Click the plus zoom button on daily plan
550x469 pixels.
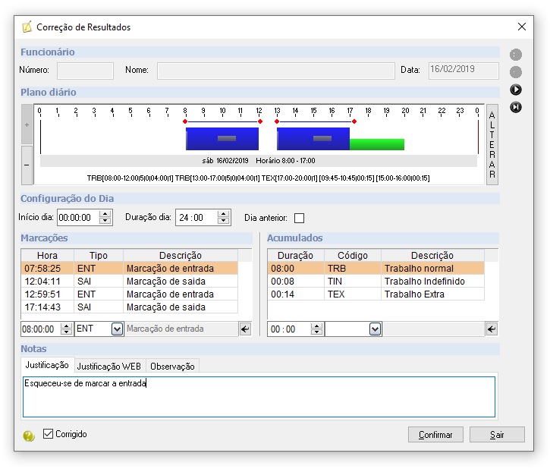click(27, 124)
